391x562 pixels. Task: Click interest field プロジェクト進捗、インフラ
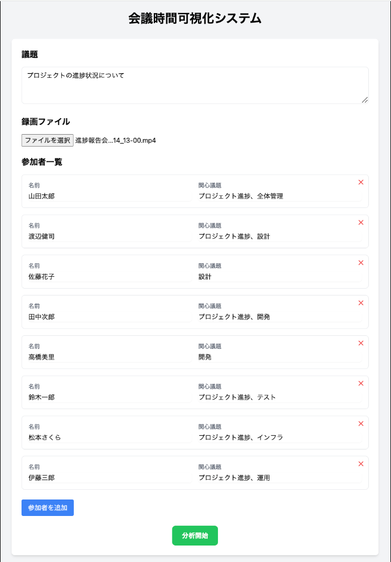coord(280,438)
